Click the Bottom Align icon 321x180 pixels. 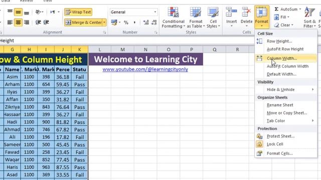pyautogui.click(x=27, y=12)
